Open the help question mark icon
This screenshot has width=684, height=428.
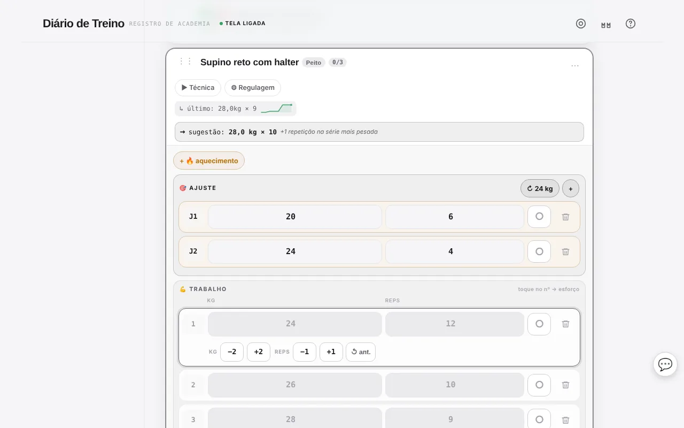pos(631,24)
